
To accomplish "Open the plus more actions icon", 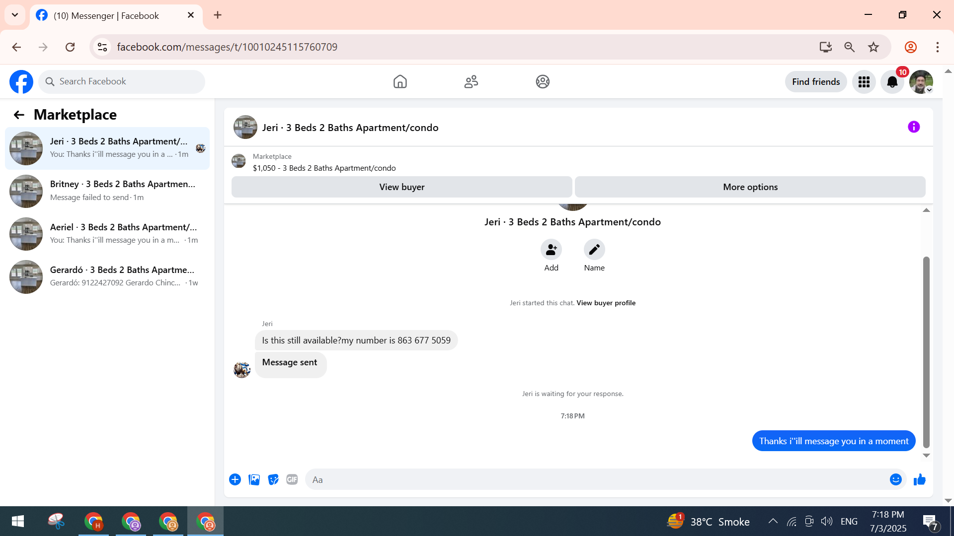I will click(x=235, y=479).
